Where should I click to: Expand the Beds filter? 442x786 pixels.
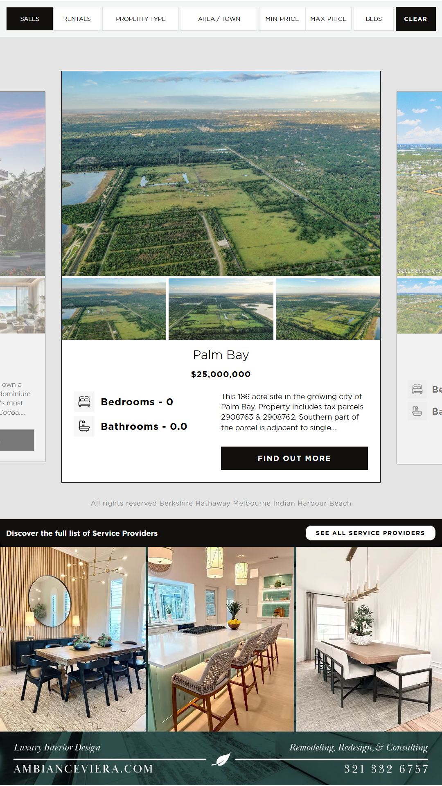click(x=374, y=19)
